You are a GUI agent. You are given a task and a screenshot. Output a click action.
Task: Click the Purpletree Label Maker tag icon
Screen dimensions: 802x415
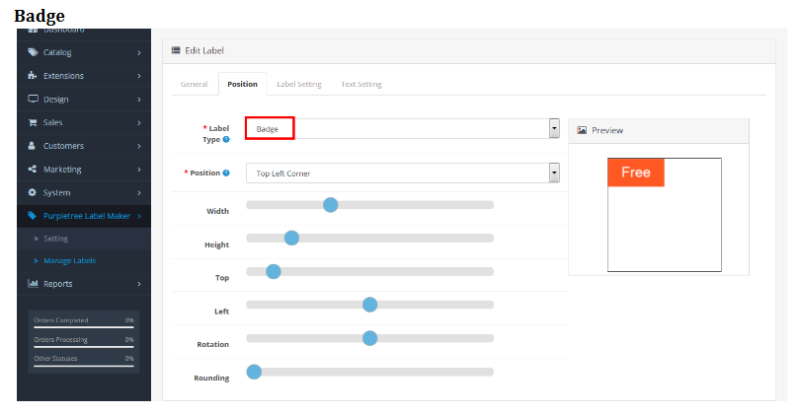click(x=33, y=216)
